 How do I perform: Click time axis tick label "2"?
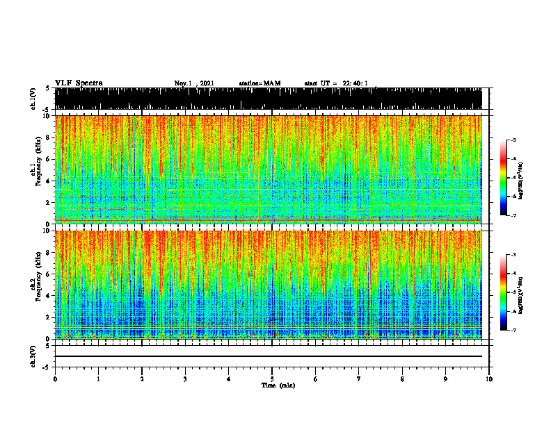click(142, 379)
